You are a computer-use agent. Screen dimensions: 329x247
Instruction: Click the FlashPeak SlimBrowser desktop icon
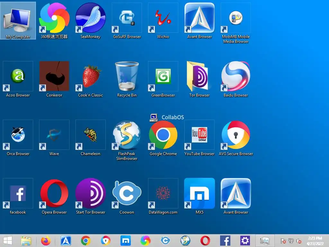click(x=127, y=140)
